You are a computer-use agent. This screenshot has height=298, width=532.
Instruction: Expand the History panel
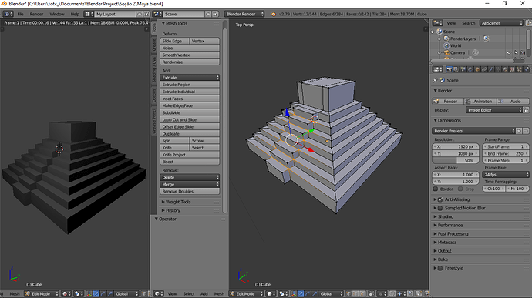(x=173, y=210)
